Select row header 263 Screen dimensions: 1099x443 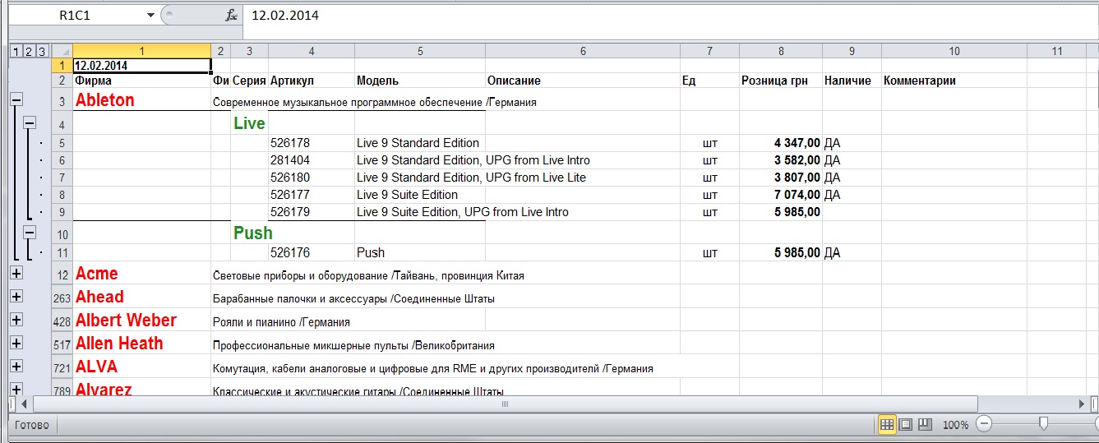pos(62,298)
